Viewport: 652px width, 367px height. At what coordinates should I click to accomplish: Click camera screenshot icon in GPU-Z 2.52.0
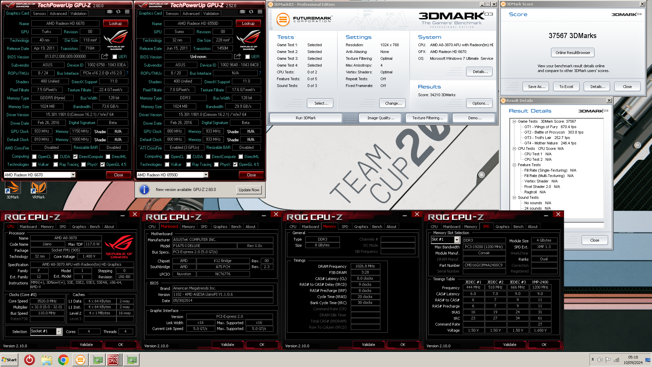tap(242, 12)
